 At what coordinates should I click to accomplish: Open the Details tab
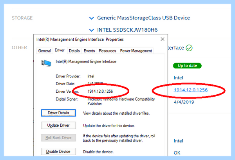(x=74, y=51)
